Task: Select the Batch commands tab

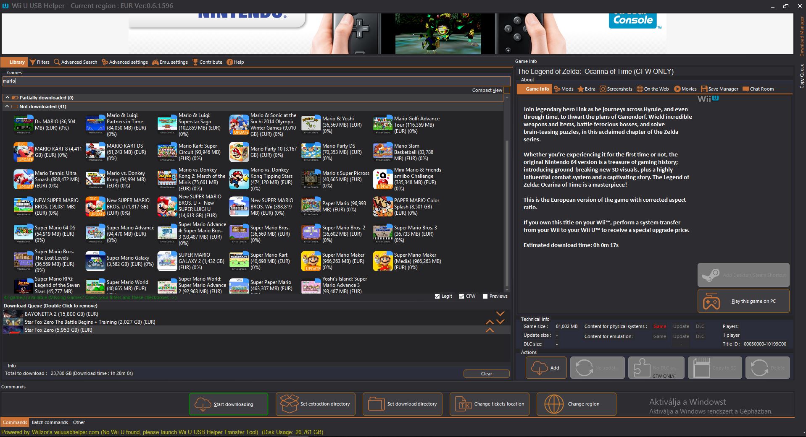Action: tap(50, 422)
